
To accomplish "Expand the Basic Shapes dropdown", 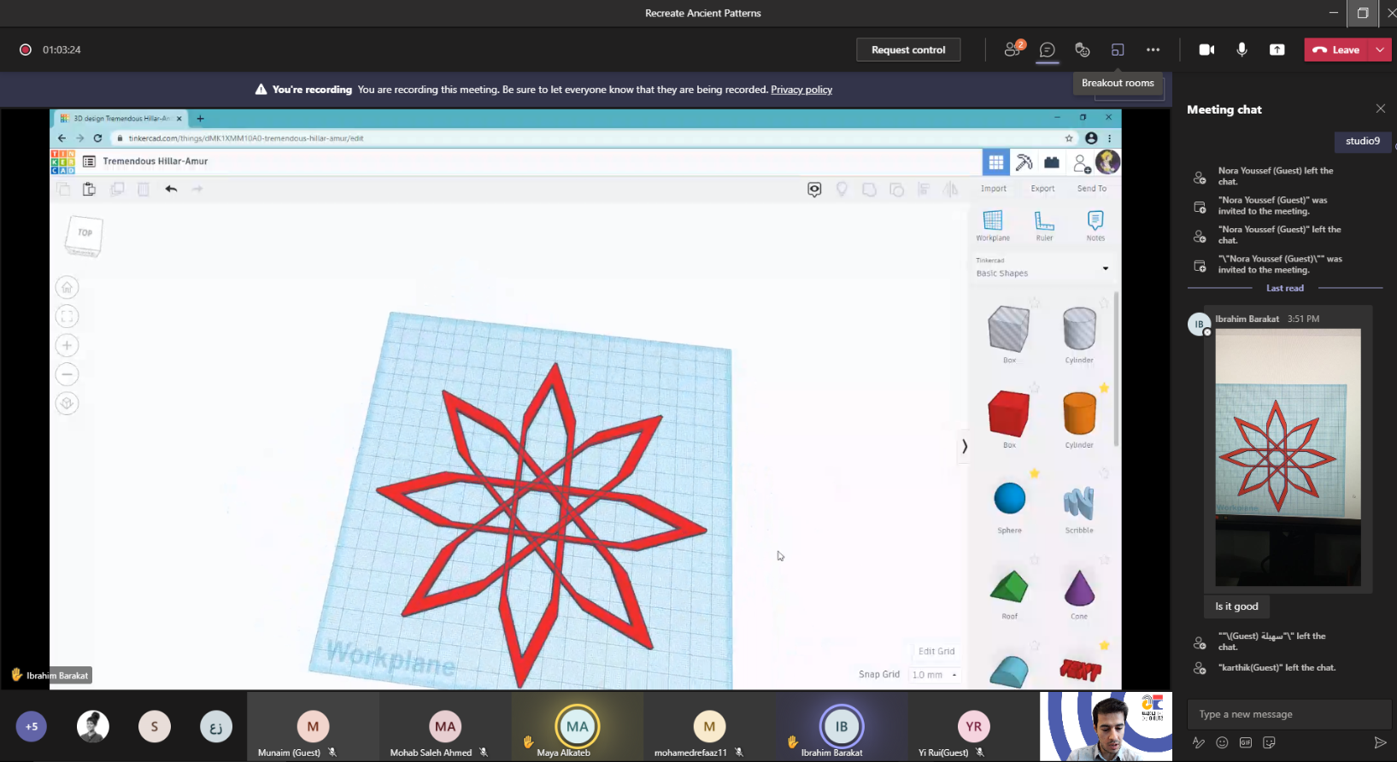I will (1042, 268).
